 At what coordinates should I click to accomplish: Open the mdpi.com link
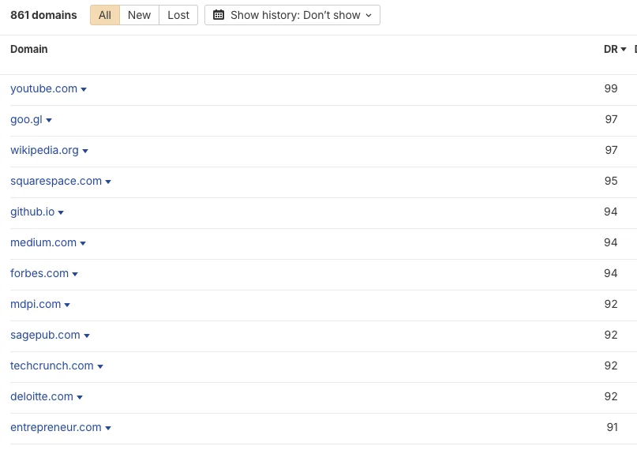(x=36, y=304)
